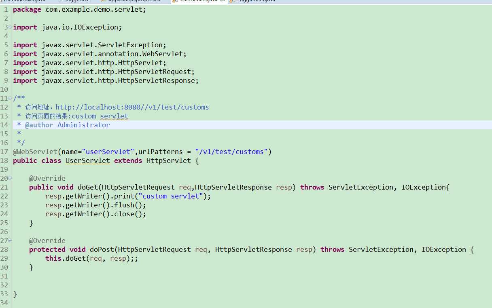Click the Administrator author name

(x=83, y=125)
